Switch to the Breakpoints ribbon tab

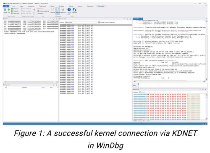[31, 6]
